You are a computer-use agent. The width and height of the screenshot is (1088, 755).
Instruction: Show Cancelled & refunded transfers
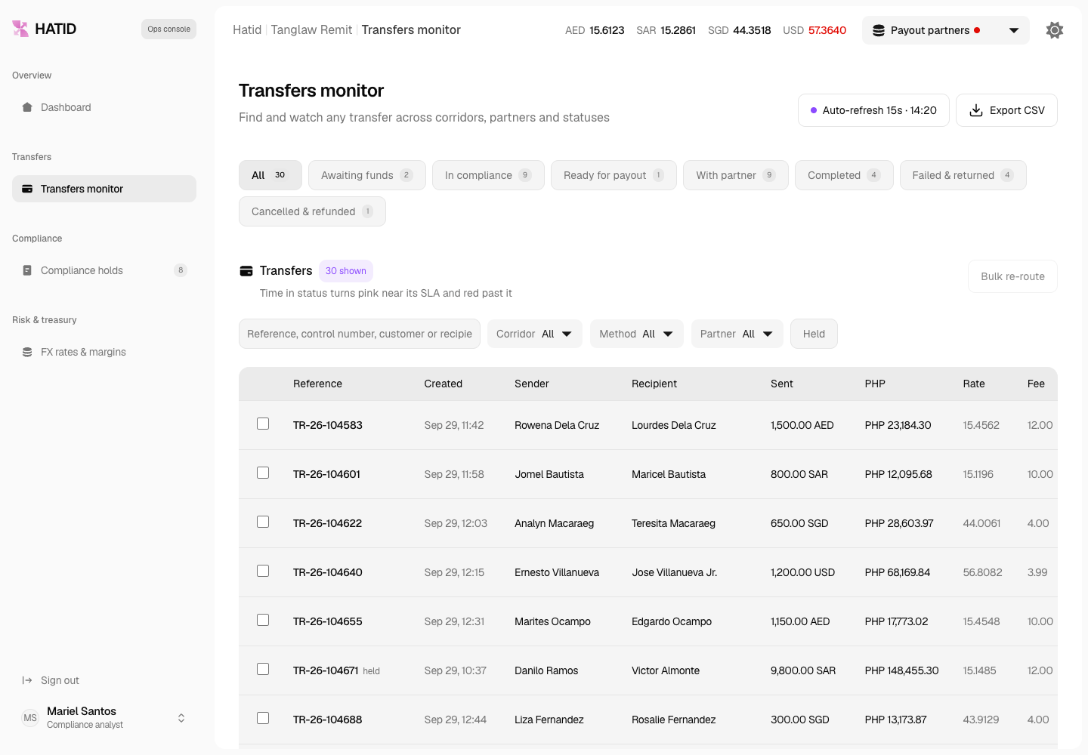point(312,211)
